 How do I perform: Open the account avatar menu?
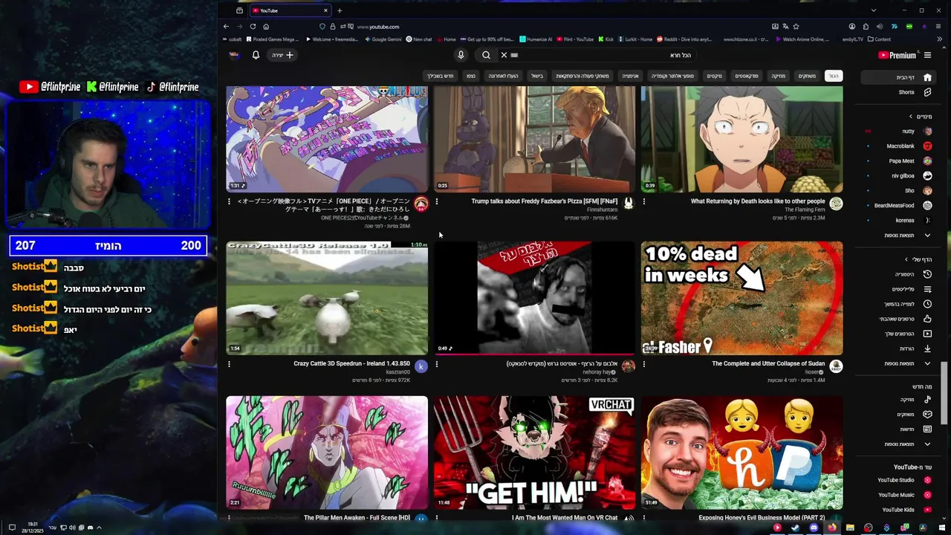234,55
